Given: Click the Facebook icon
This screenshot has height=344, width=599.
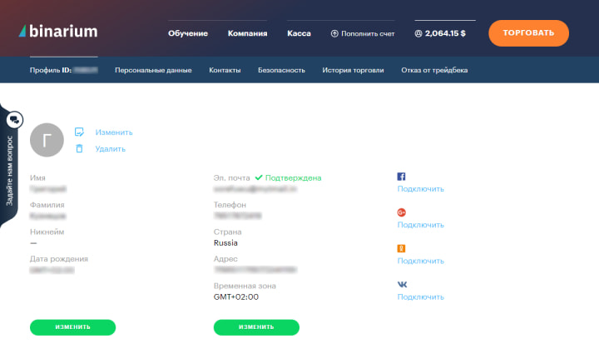Looking at the screenshot, I should tap(401, 177).
